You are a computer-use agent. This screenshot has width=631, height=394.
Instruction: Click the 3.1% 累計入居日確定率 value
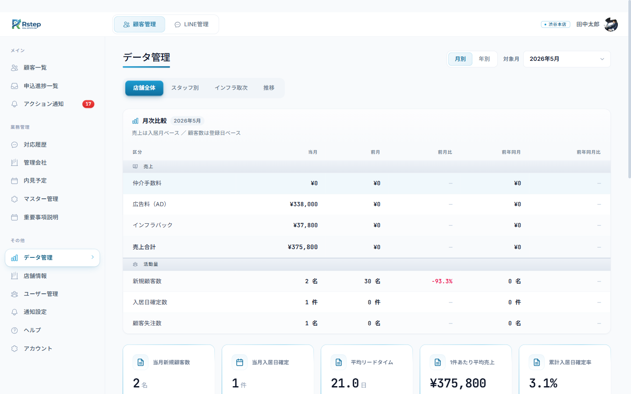(543, 383)
